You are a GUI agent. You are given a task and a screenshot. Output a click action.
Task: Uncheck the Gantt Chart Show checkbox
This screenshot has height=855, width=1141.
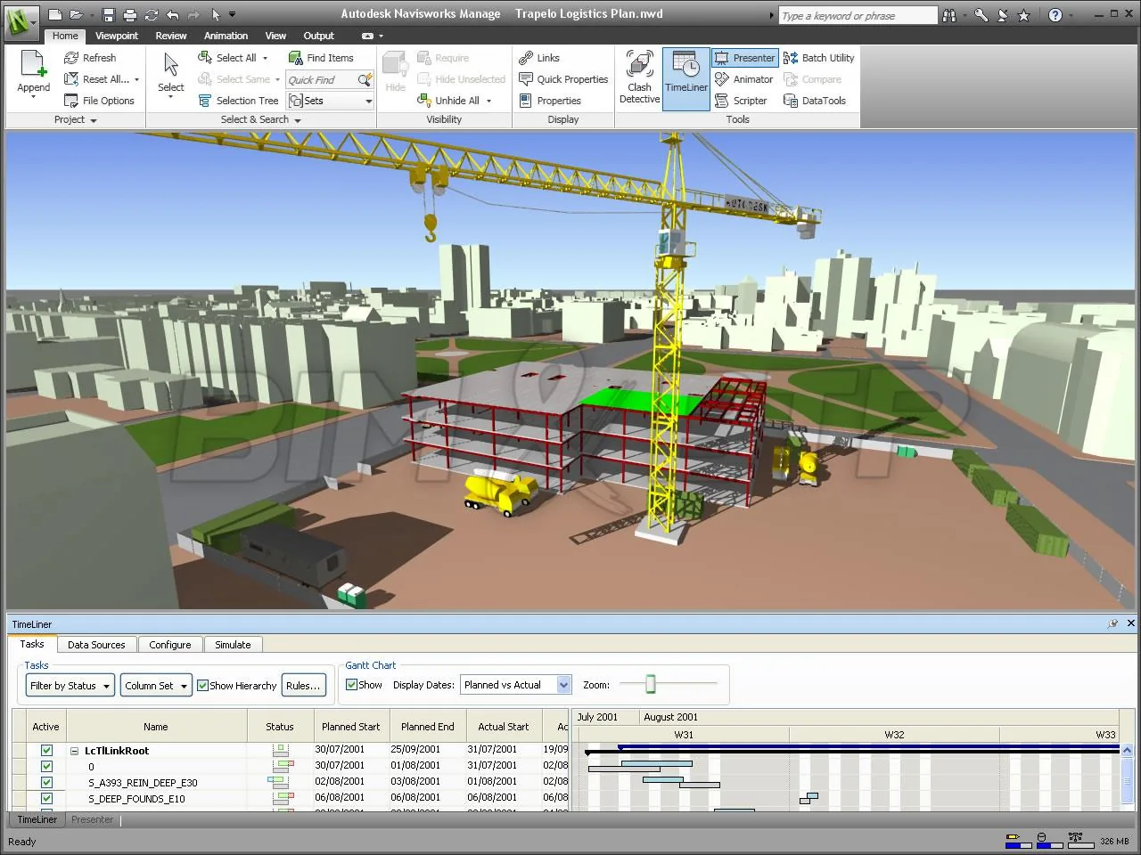351,685
